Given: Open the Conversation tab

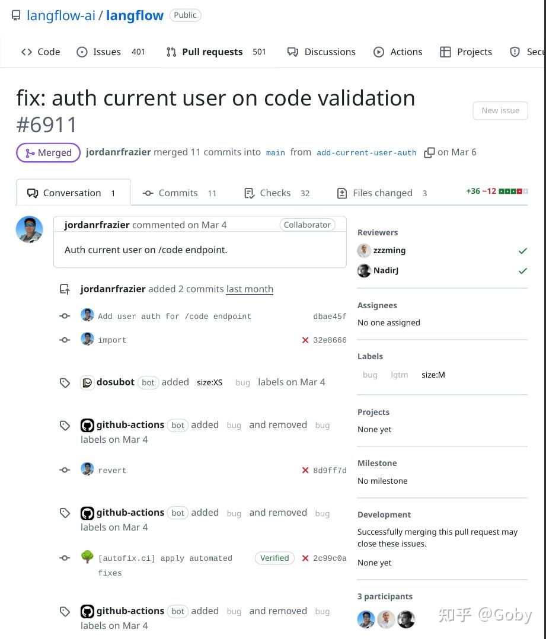Looking at the screenshot, I should tap(72, 193).
